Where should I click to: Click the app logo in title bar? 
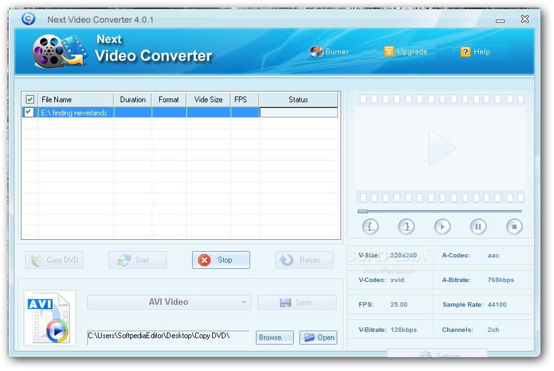(x=28, y=18)
